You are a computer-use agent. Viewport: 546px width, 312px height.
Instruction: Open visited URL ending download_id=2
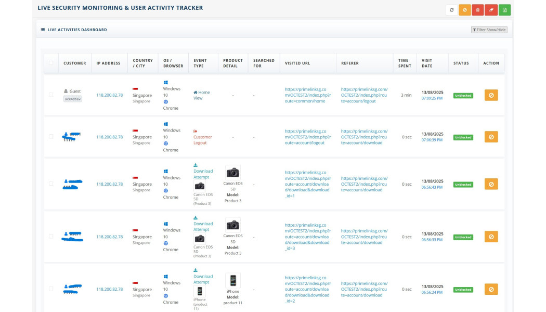point(308,289)
